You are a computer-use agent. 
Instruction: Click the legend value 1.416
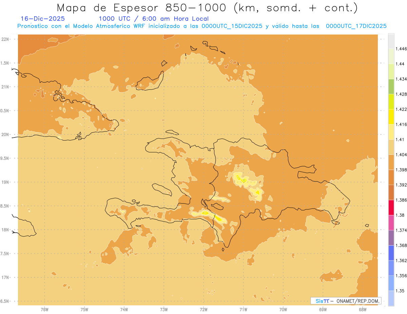[x=401, y=124]
